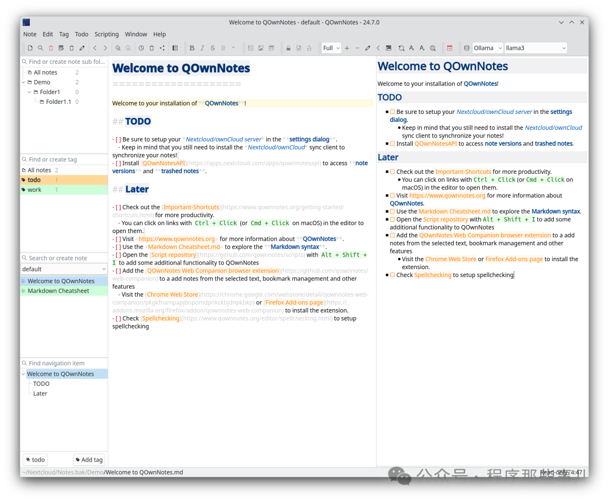Open Firefox Add-ons page link in preview

coord(514,260)
